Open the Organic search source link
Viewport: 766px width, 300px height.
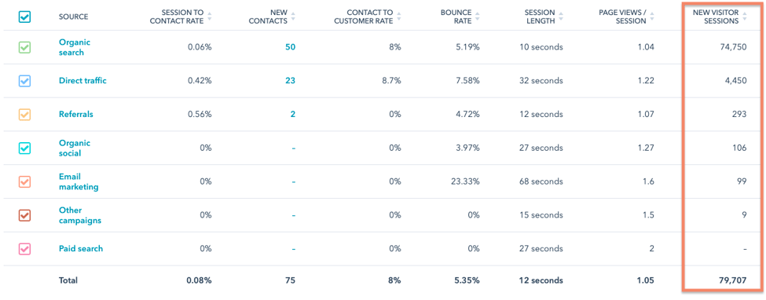coord(75,47)
